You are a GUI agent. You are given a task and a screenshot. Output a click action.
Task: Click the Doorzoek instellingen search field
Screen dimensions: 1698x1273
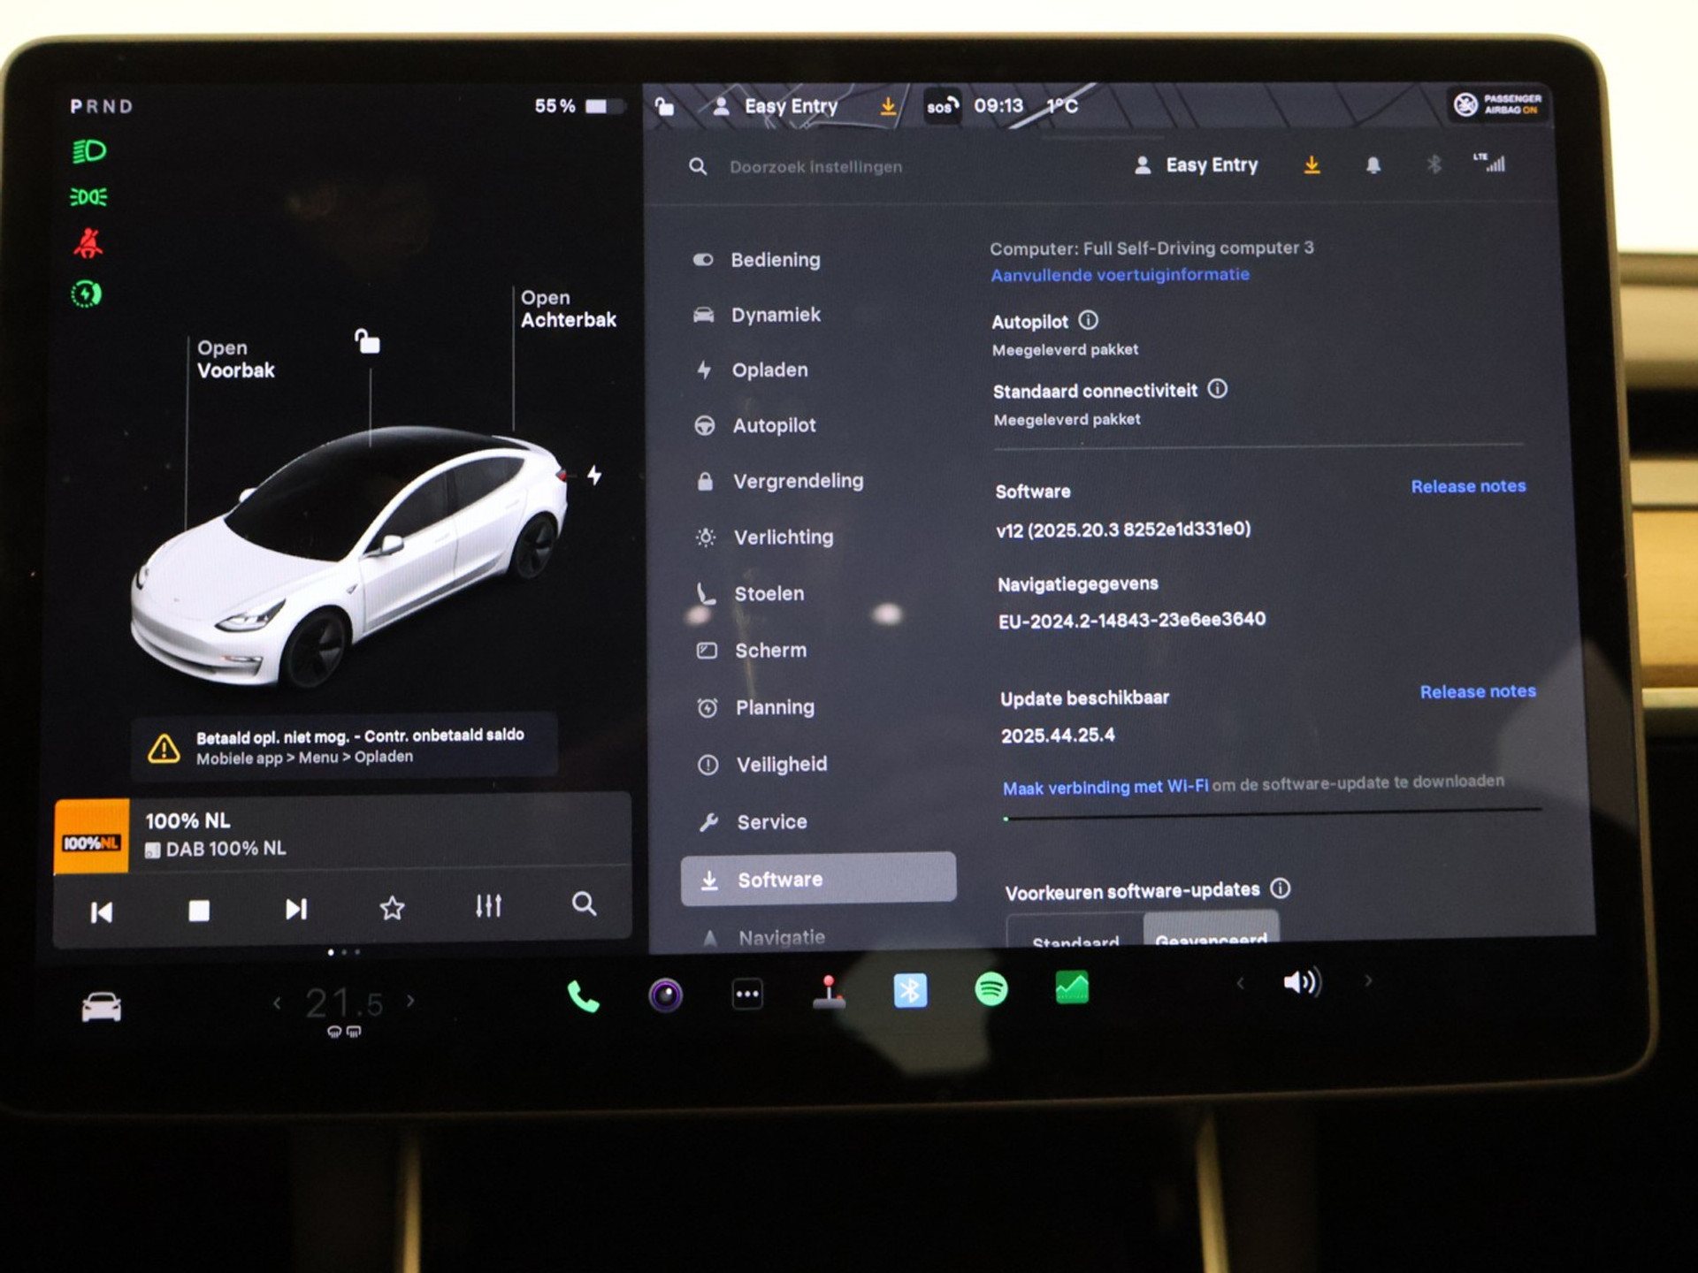pyautogui.click(x=815, y=167)
